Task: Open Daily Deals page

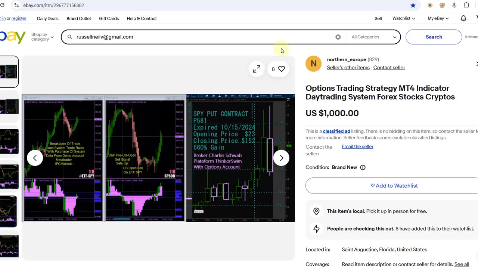Action: point(48,18)
